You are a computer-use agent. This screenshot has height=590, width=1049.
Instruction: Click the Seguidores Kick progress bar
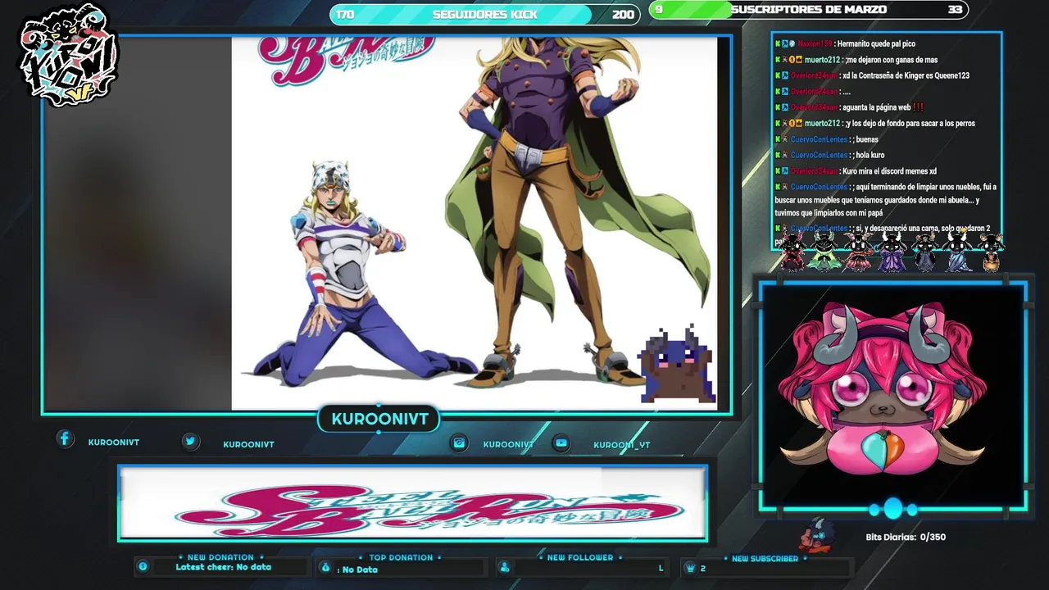click(x=484, y=14)
